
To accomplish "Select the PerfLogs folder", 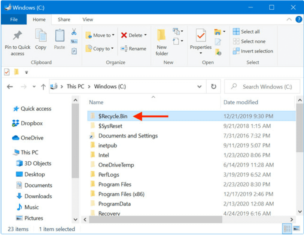I will [x=191, y=174].
